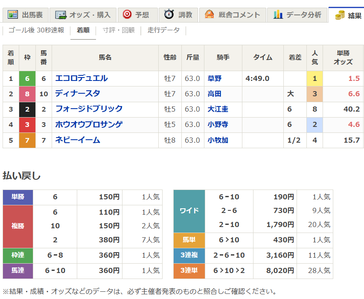Click the オッズ・購入 IPAT icon
Viewport: 364px width, 299px height.
(61, 15)
